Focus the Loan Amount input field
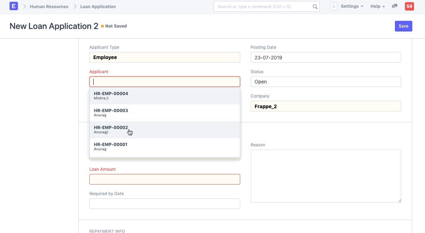 [x=165, y=179]
